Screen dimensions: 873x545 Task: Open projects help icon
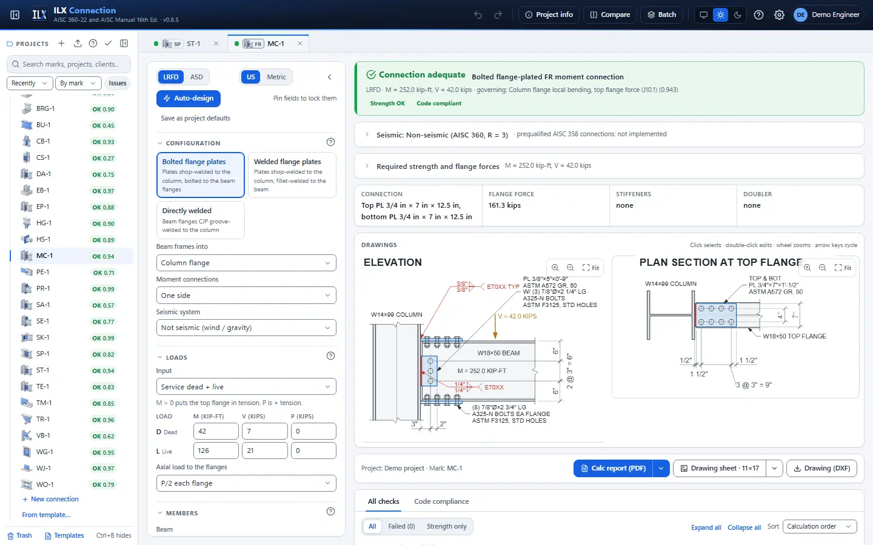coord(93,44)
